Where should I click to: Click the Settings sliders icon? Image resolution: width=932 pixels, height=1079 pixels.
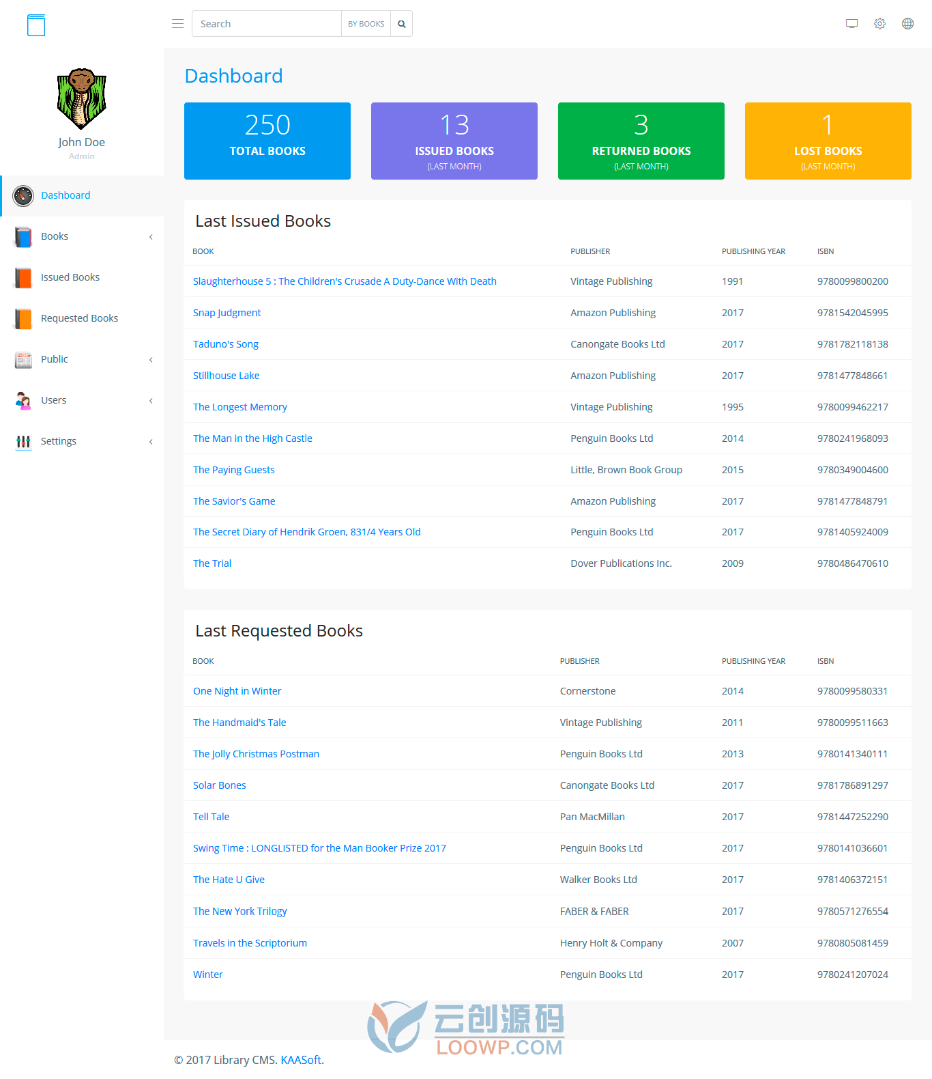(23, 441)
